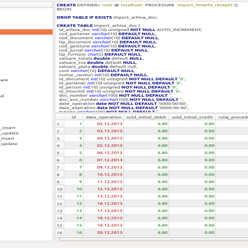Select the orange highlighted item in left panel
The image size is (248, 248).
coord(26,32)
